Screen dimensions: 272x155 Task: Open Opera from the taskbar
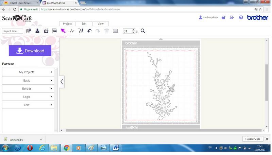pos(30,148)
